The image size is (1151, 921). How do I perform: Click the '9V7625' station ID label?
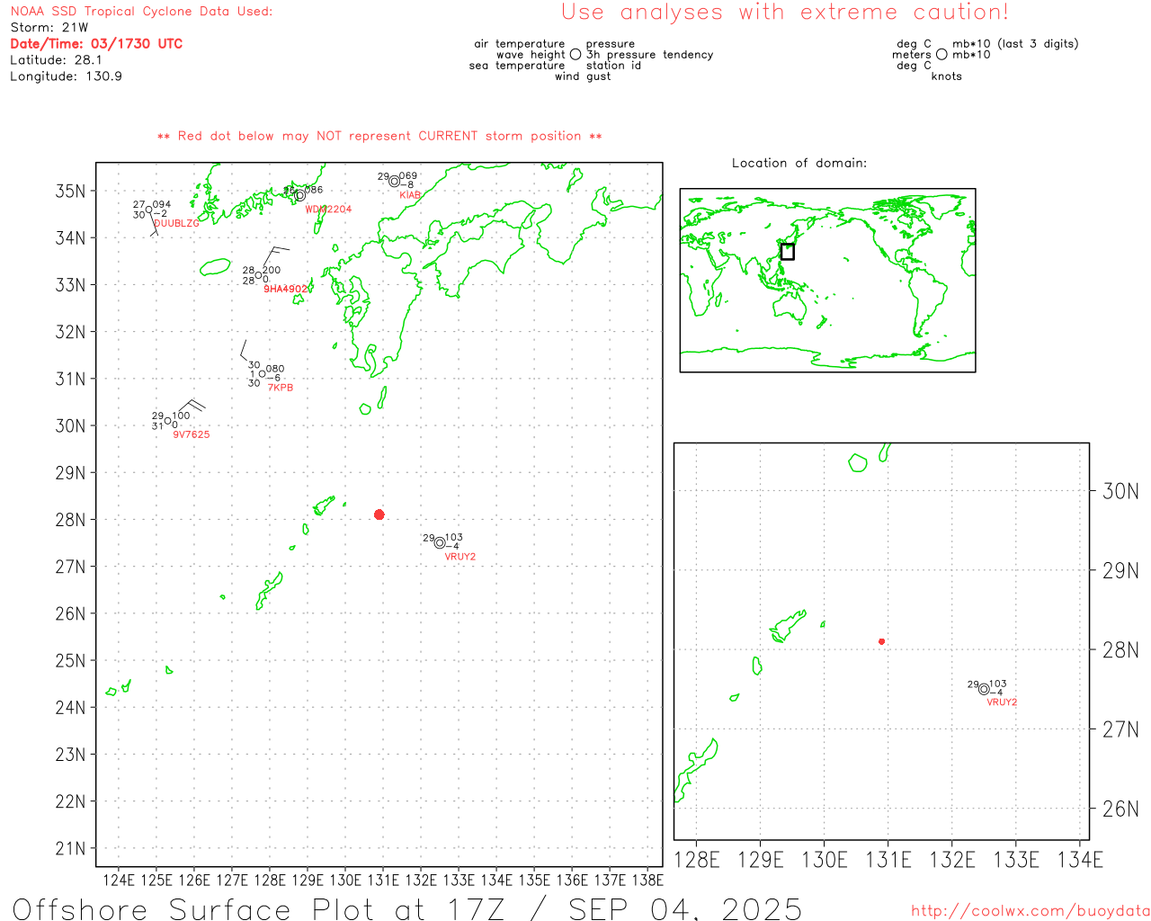coord(192,434)
